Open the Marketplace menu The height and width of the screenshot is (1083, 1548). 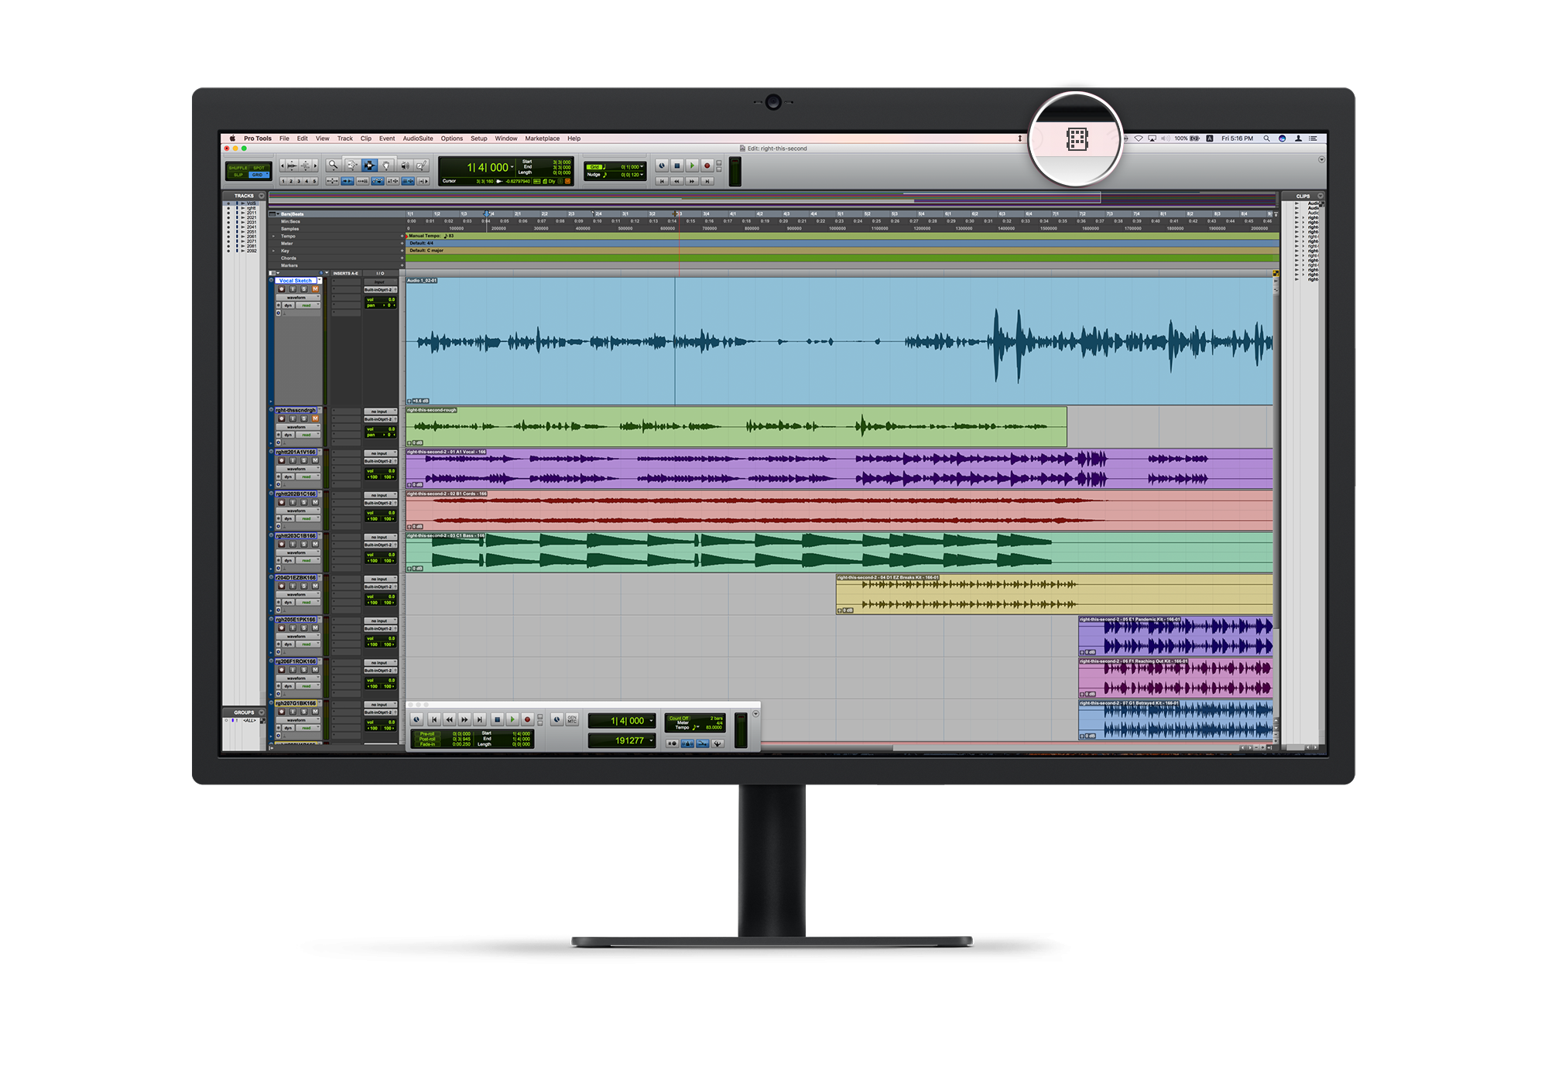[542, 138]
